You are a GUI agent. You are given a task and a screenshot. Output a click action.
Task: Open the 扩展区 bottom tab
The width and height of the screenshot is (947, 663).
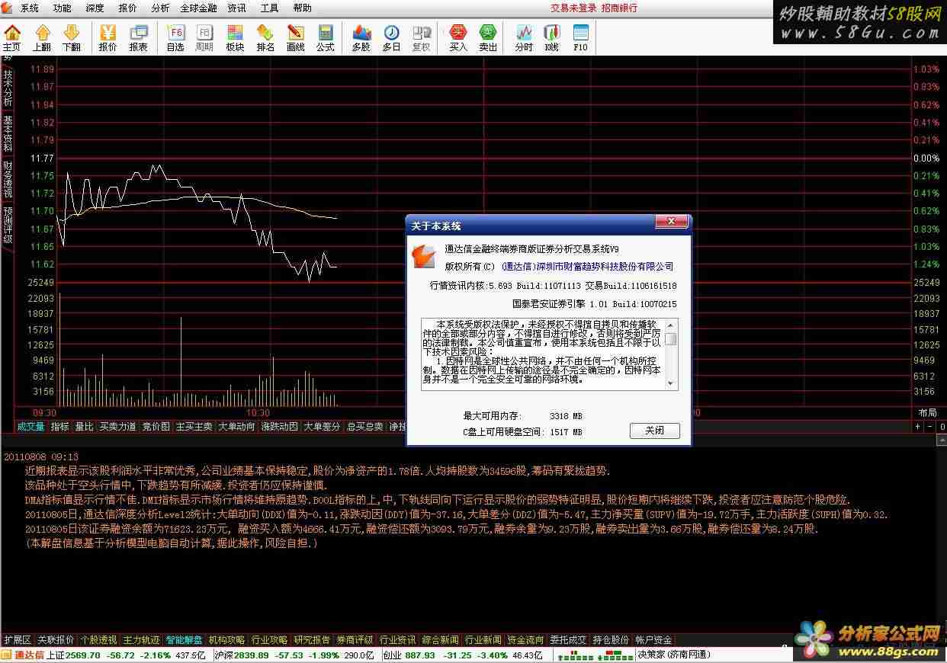click(18, 640)
